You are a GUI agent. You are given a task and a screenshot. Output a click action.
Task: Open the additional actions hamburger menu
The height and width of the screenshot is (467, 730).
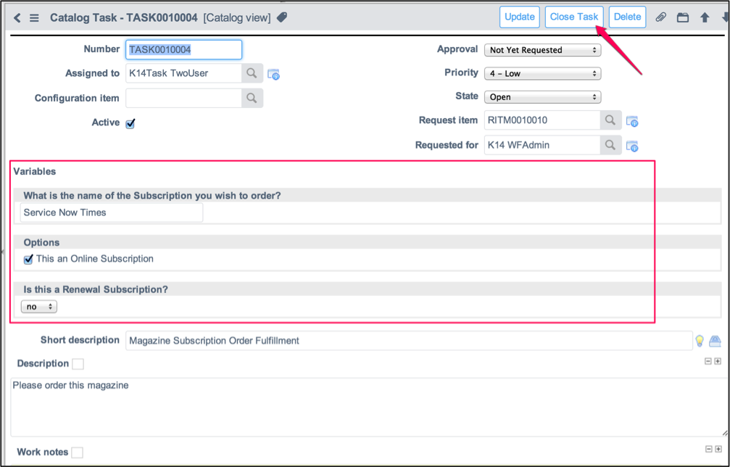33,16
